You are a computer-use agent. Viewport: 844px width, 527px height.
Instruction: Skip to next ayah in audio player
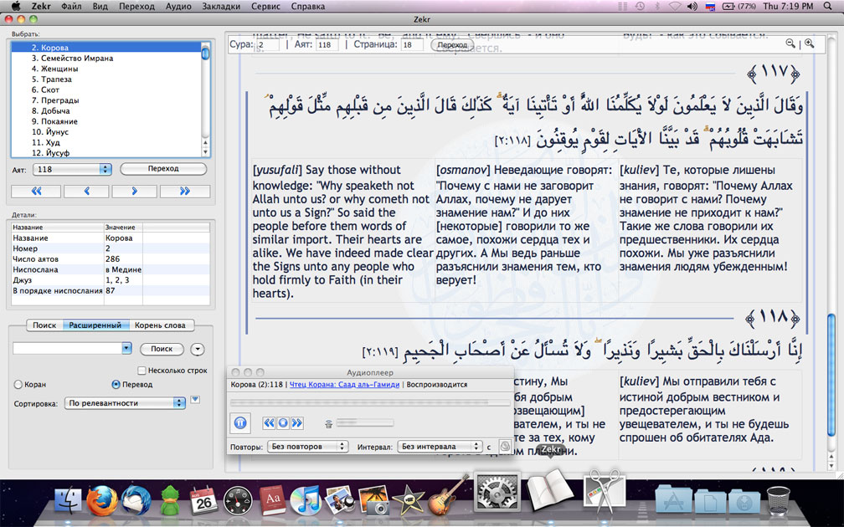297,423
